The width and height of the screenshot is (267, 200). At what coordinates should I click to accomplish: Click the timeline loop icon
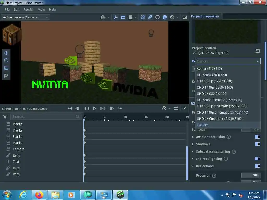pyautogui.click(x=176, y=108)
